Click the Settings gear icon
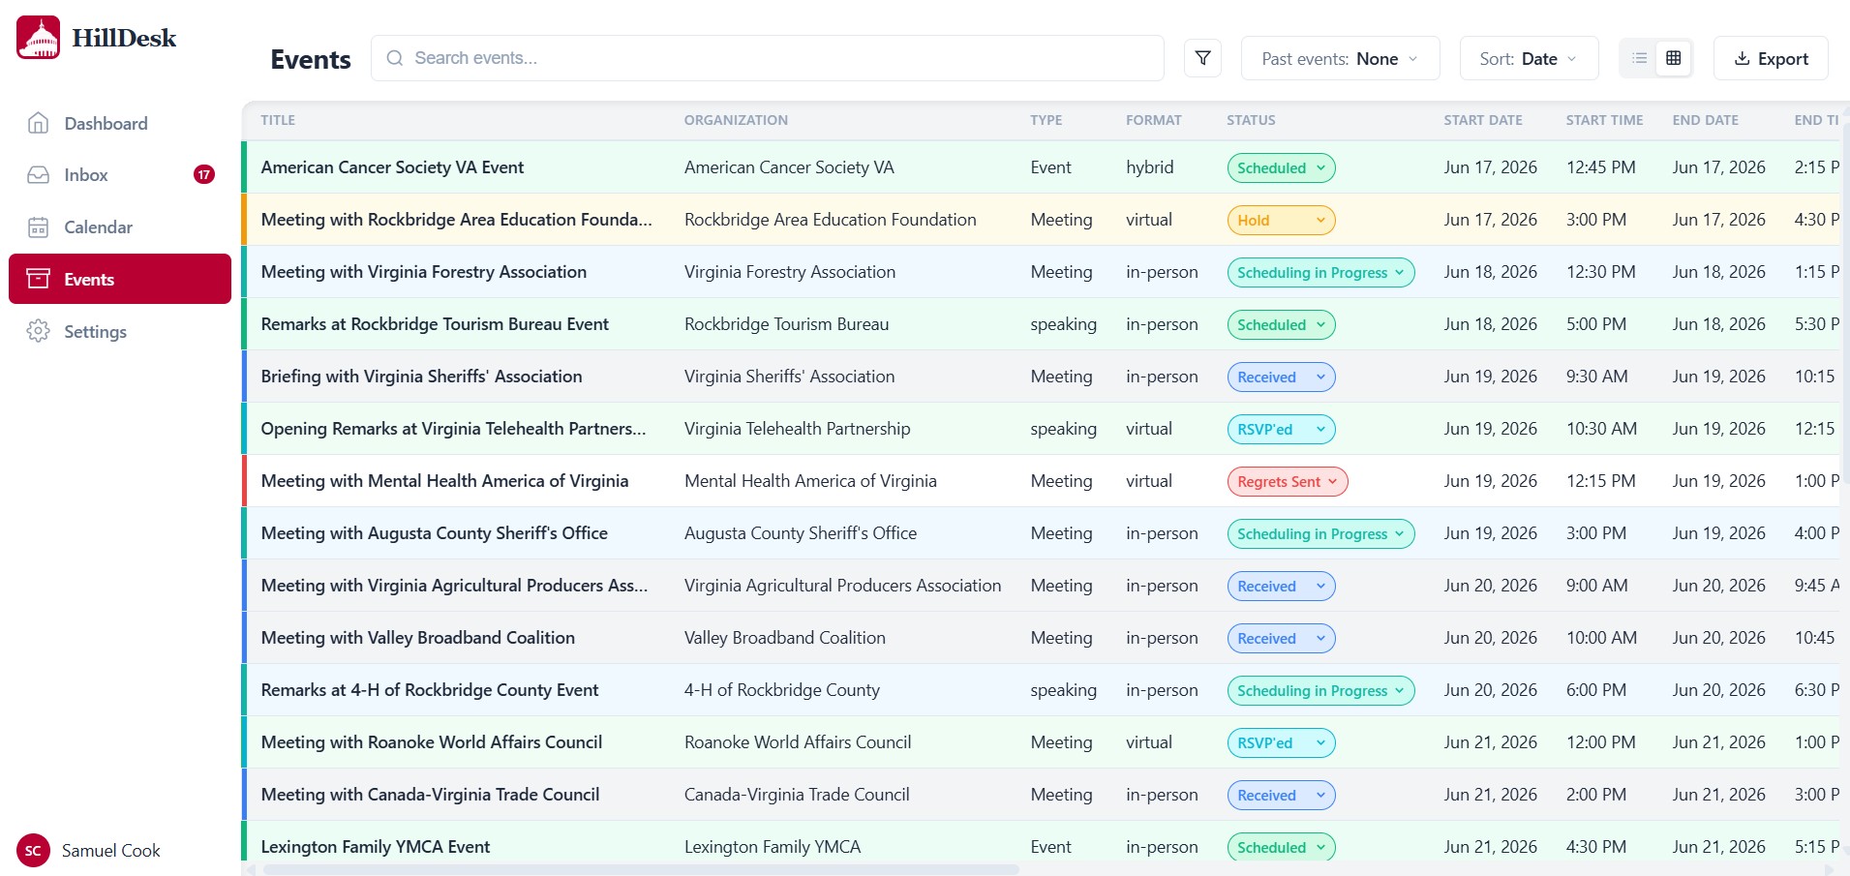Image resolution: width=1850 pixels, height=876 pixels. 39,331
